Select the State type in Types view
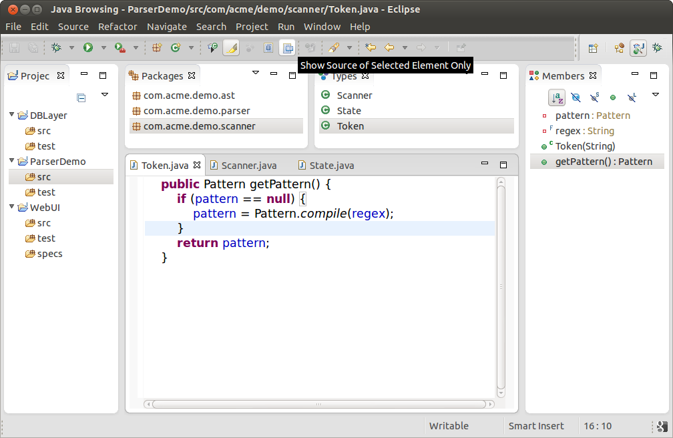Screen dimensions: 673x438 (x=349, y=111)
